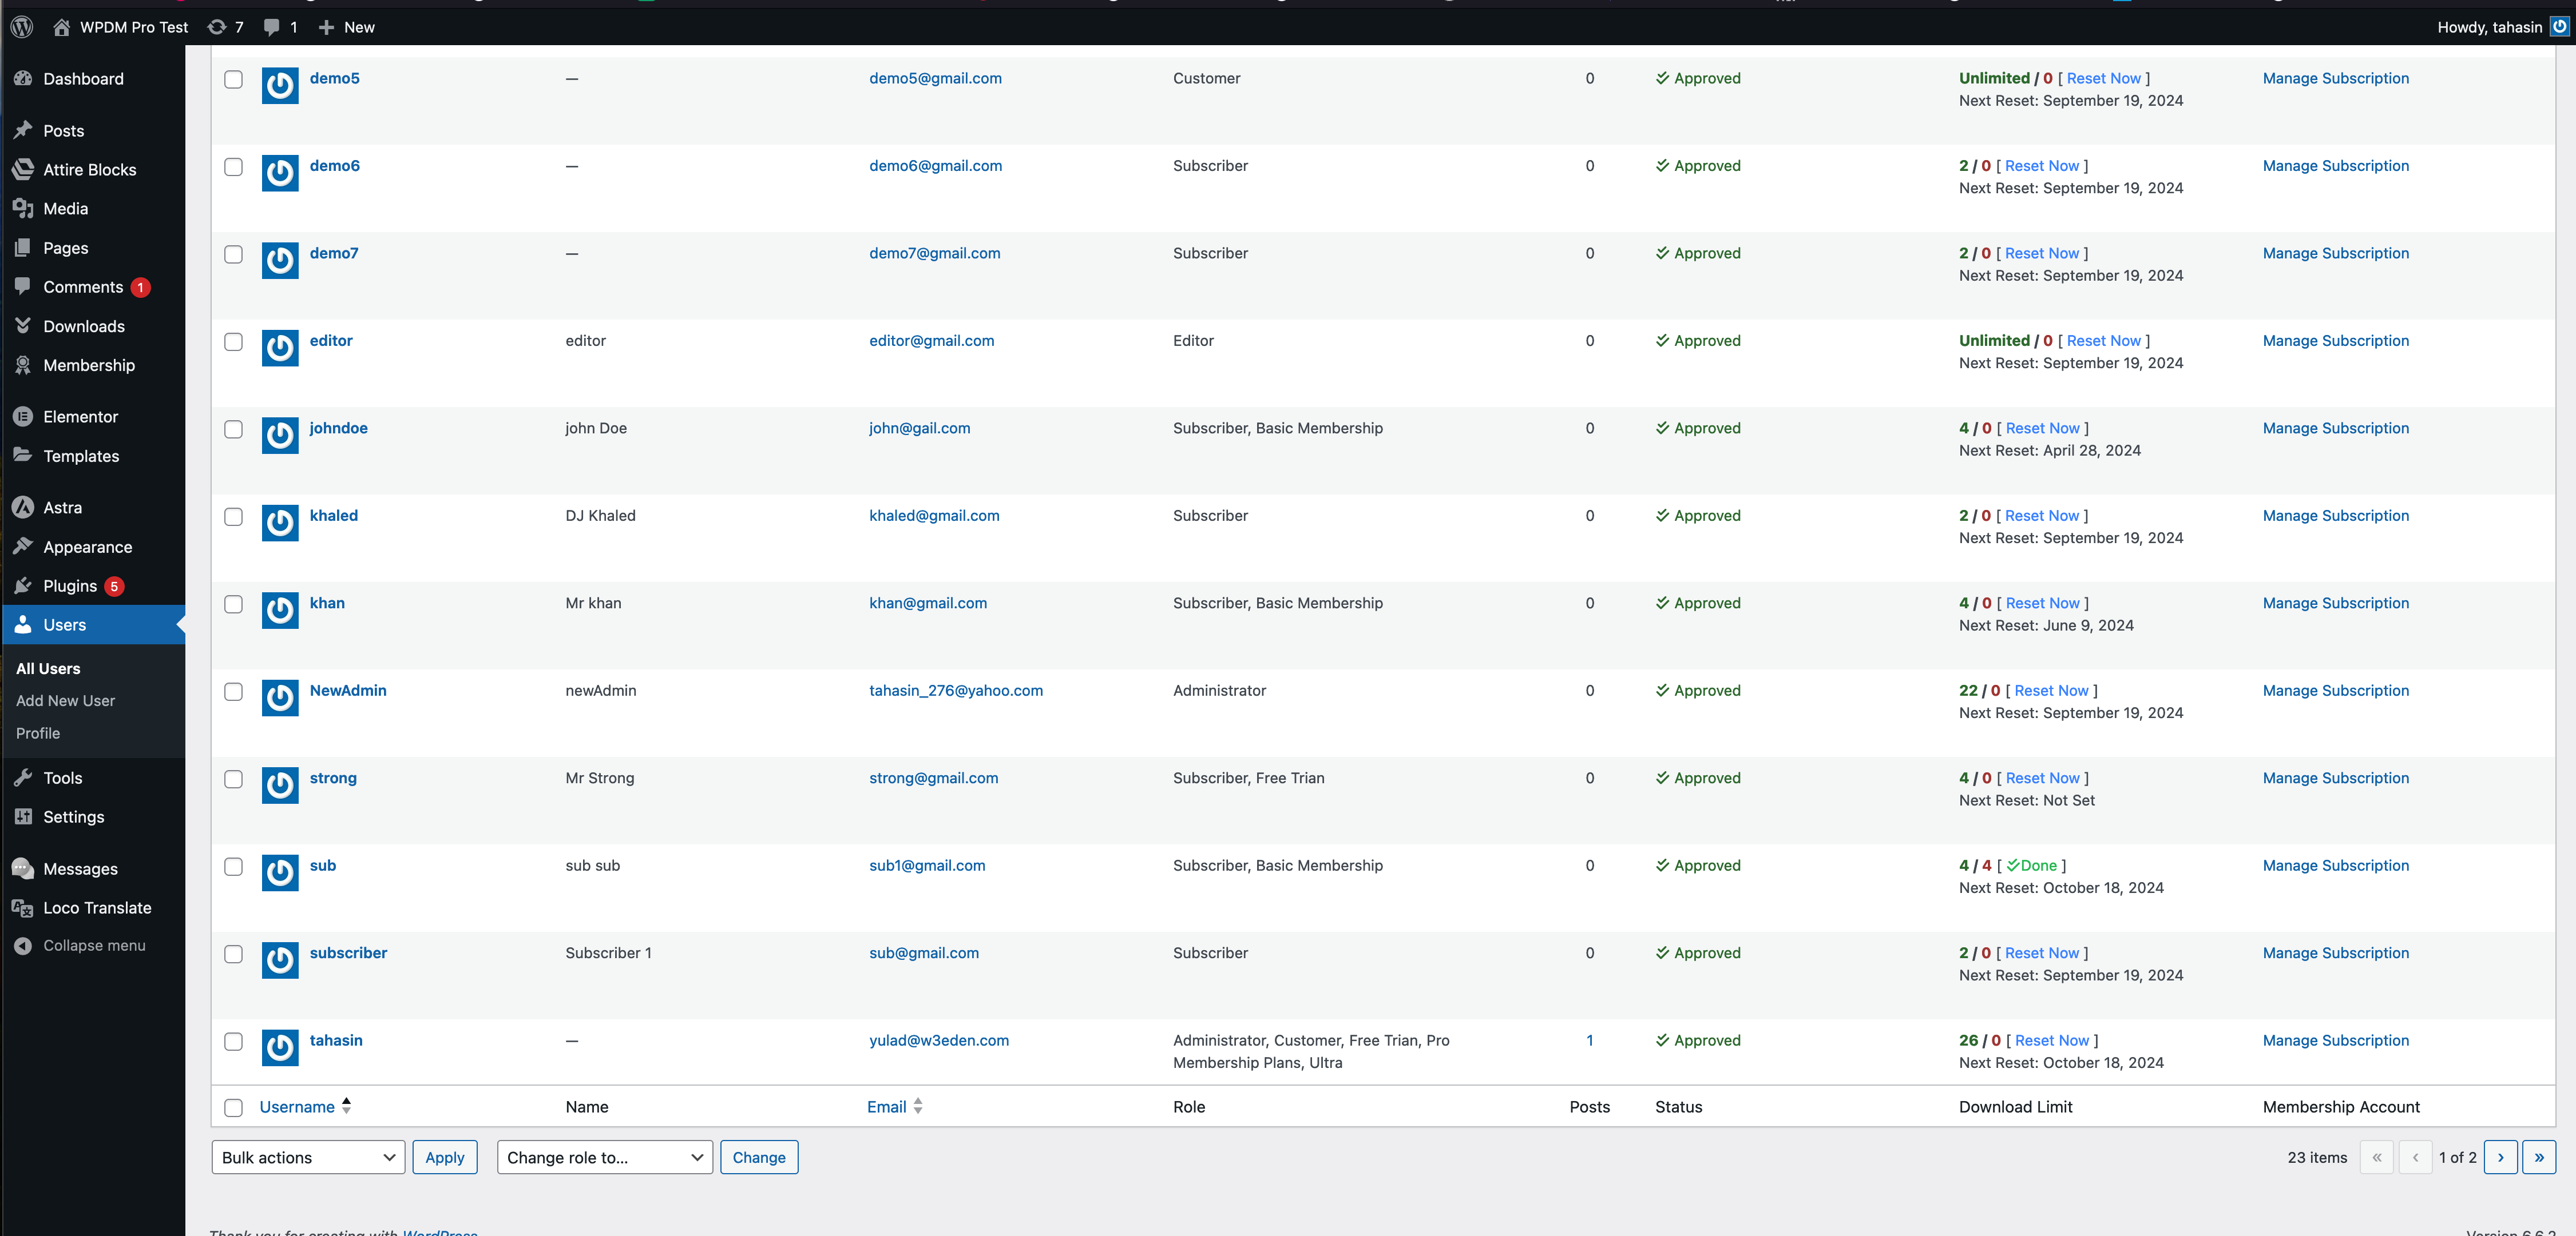
Task: Sort by the Email column footer
Action: click(x=895, y=1106)
